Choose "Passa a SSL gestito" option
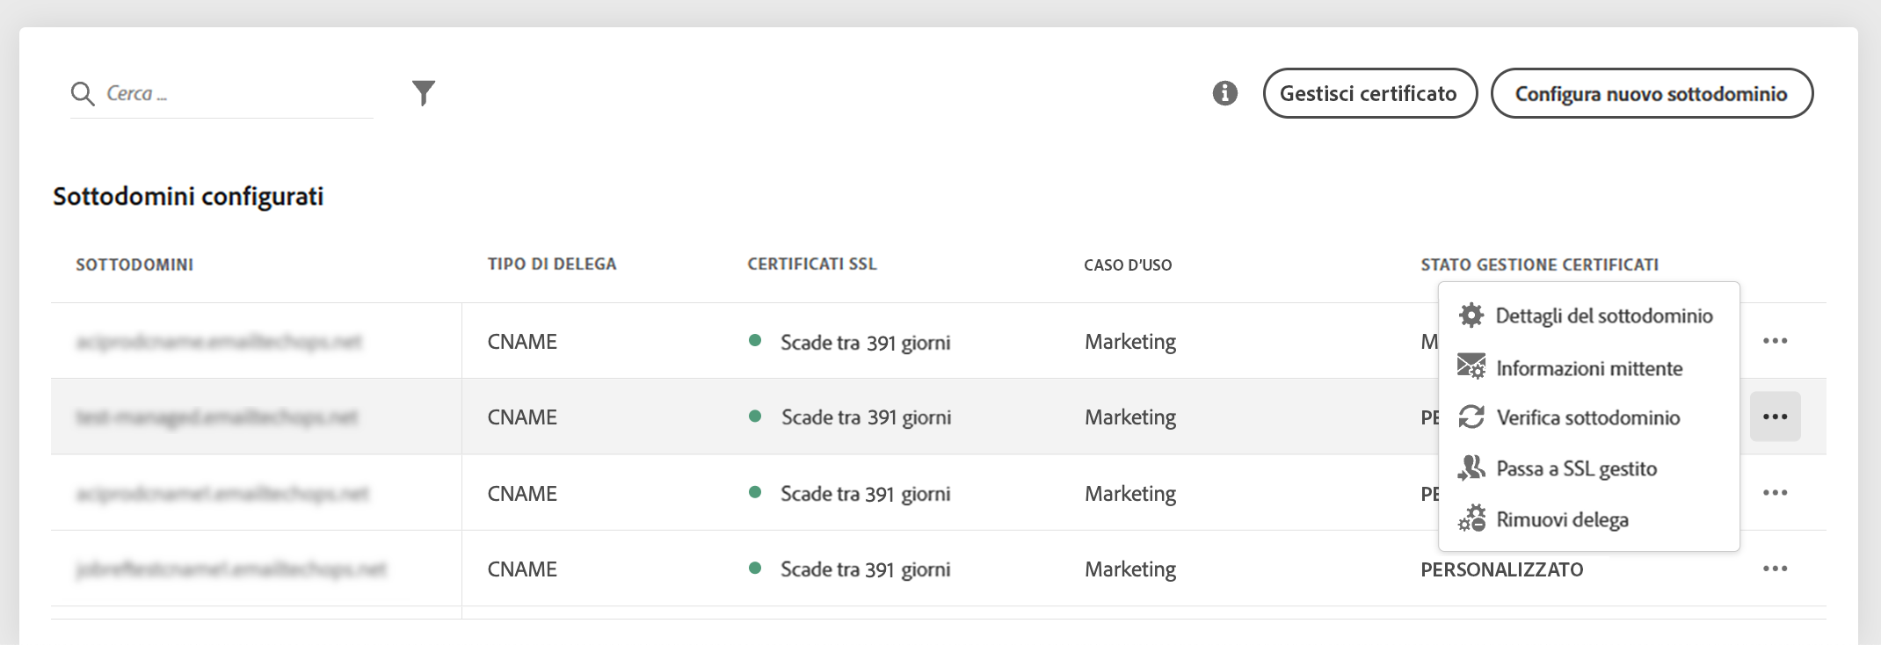Image resolution: width=1881 pixels, height=645 pixels. pyautogui.click(x=1576, y=468)
